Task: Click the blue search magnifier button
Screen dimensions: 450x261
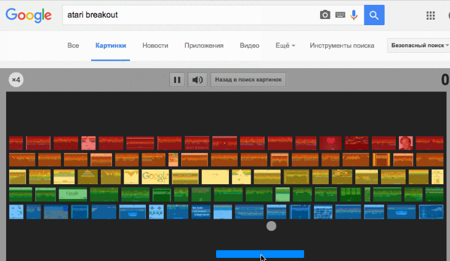Action: [x=374, y=15]
